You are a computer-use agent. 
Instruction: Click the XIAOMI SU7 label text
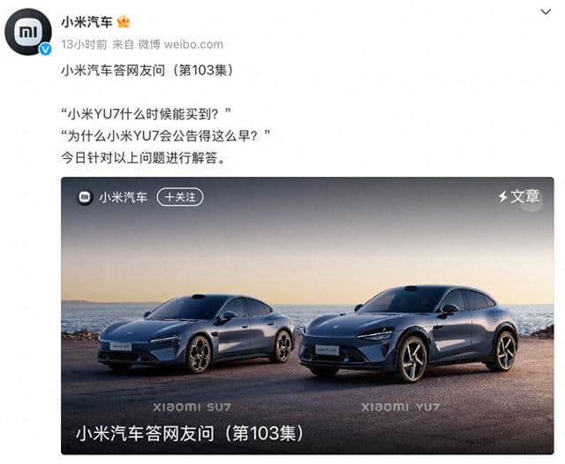tap(192, 407)
